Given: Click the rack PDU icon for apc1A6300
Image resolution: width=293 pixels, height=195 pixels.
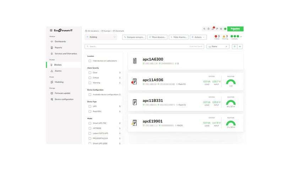Looking at the screenshot, I should (135, 61).
